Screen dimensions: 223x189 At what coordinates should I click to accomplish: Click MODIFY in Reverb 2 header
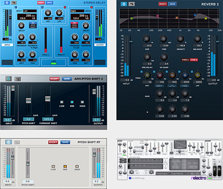tap(163, 4)
